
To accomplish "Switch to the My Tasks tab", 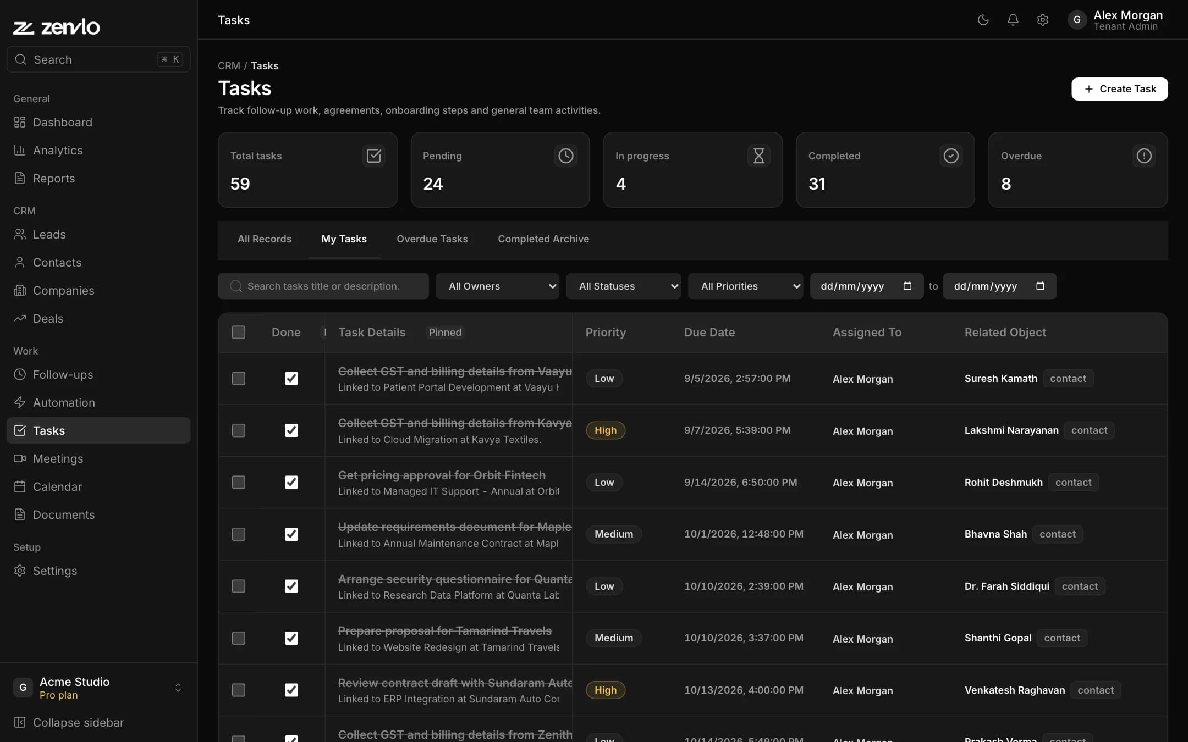I will (344, 239).
